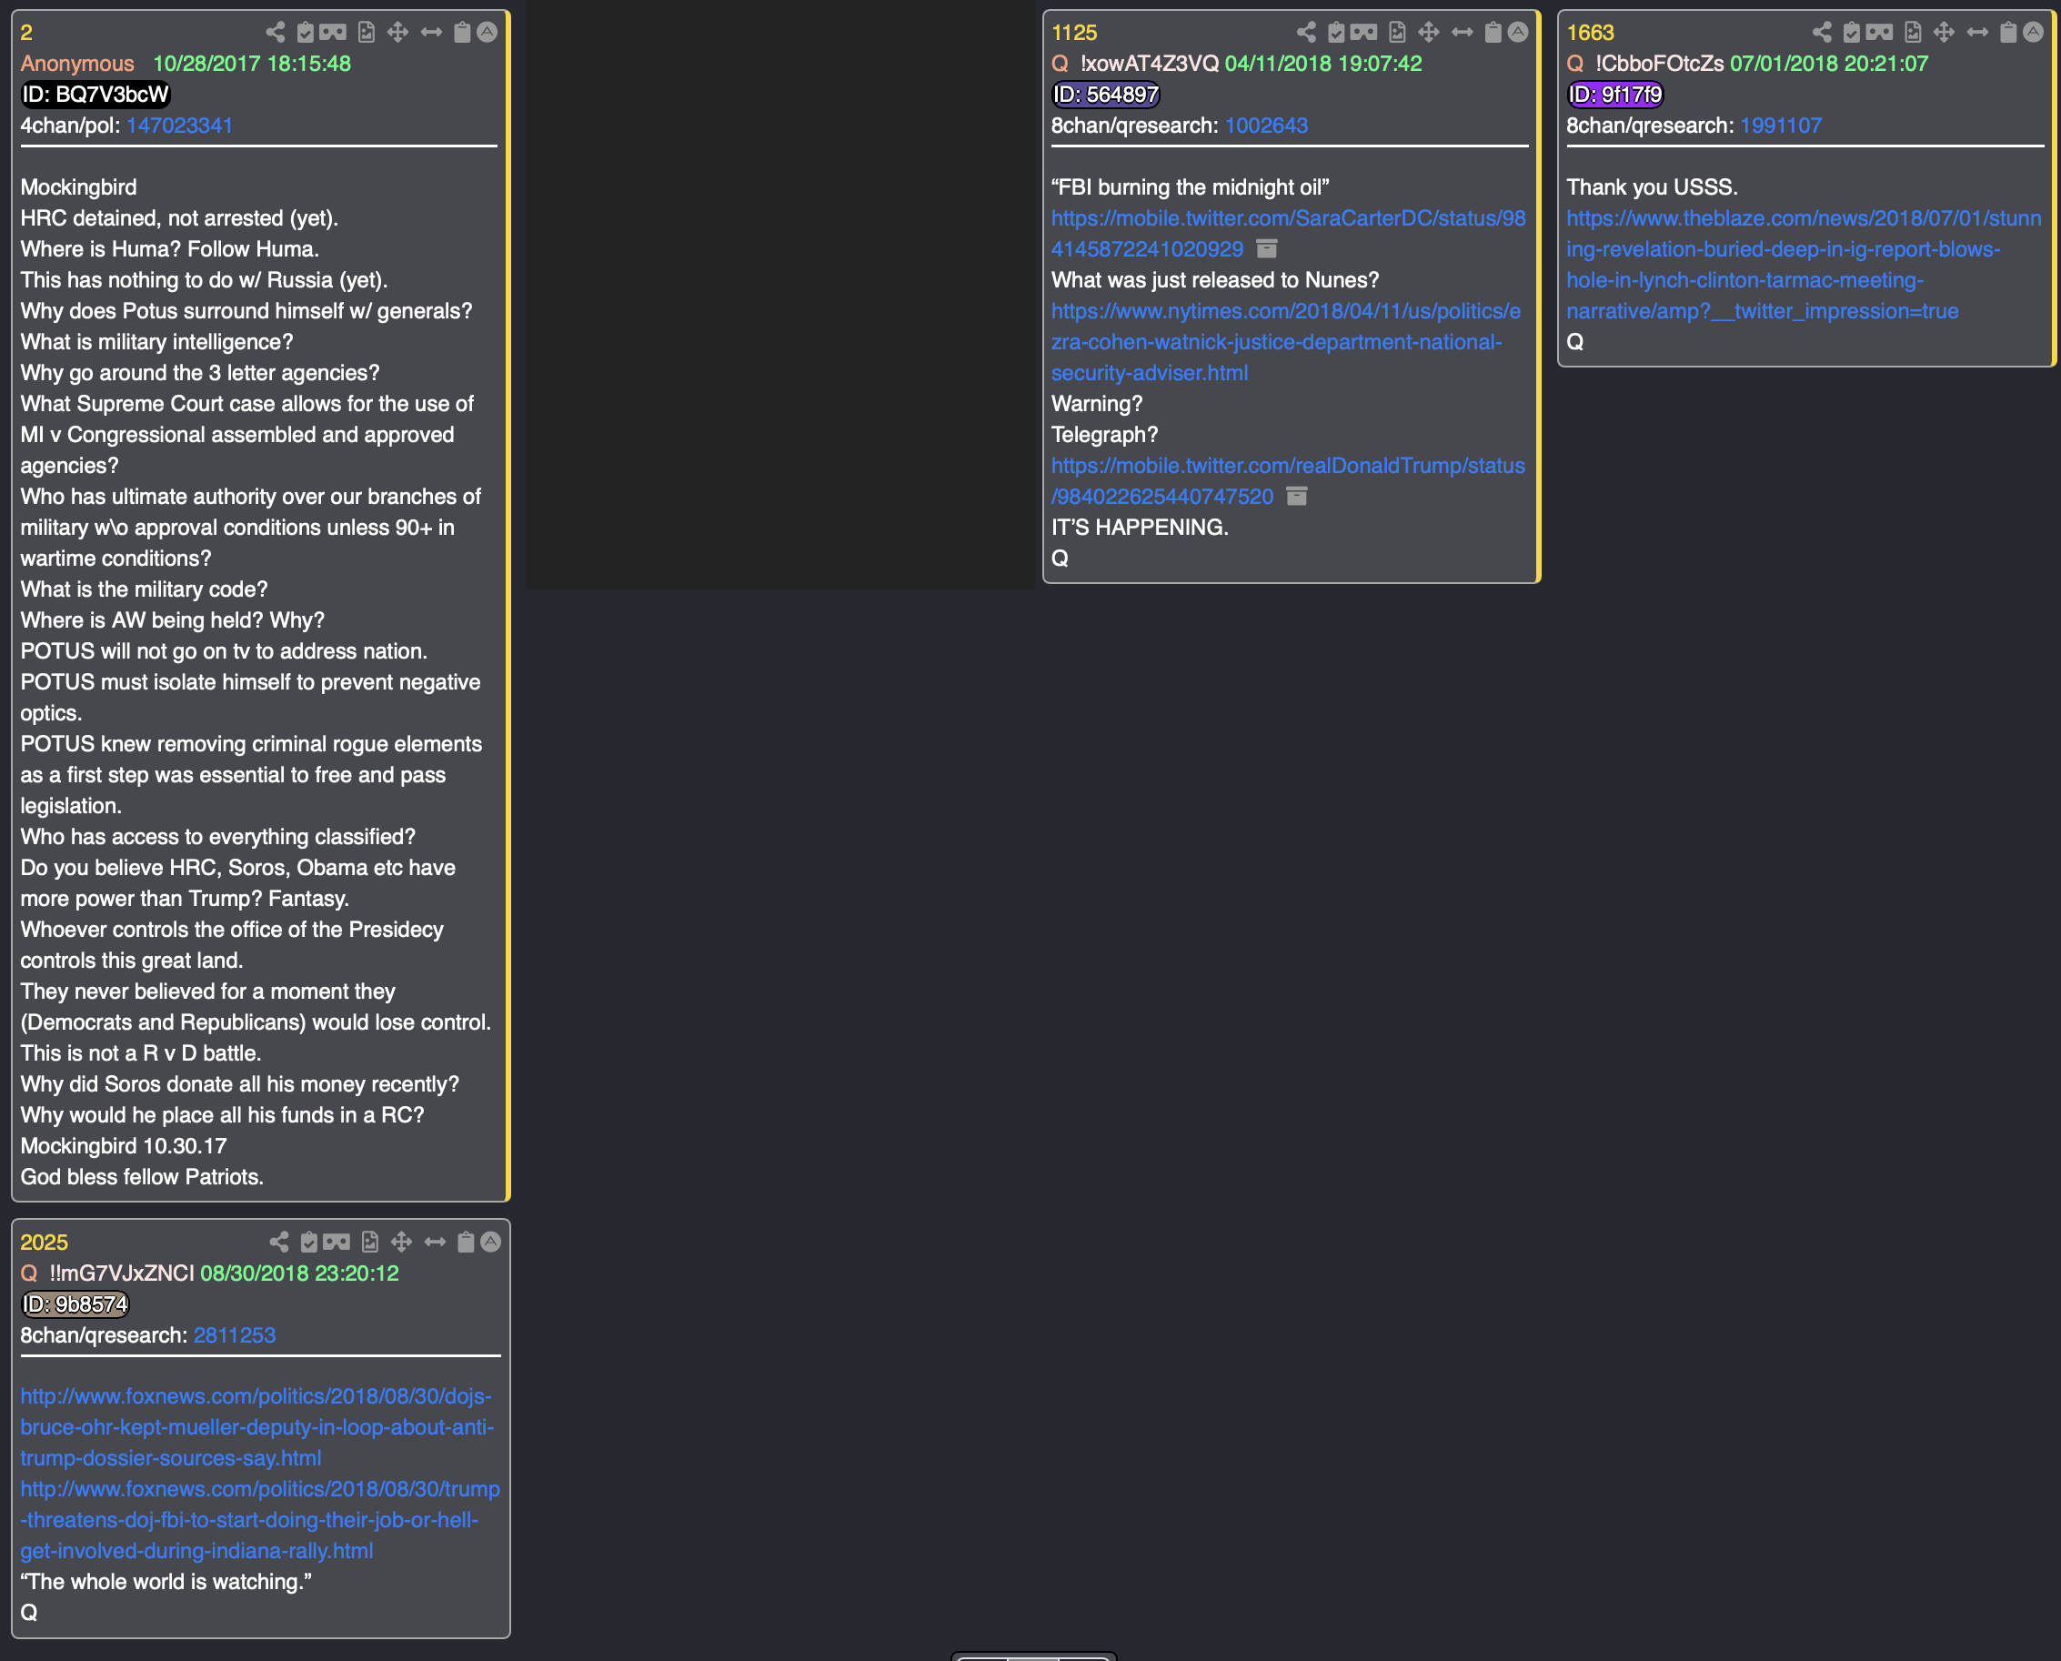Click Anonymous author name on post 2

coord(77,63)
